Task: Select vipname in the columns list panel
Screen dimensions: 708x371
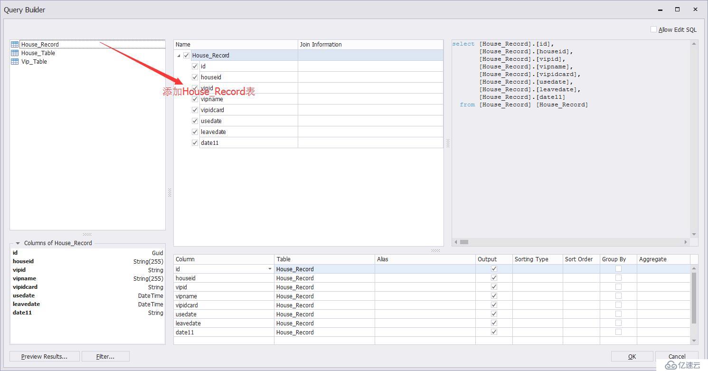Action: click(88, 278)
